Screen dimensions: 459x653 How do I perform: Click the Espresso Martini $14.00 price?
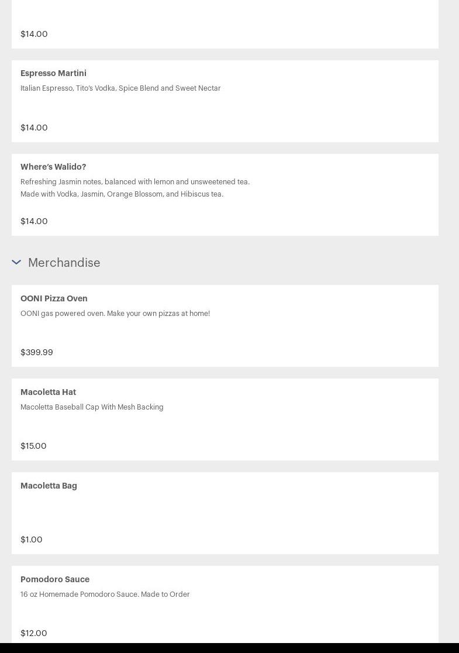[34, 128]
